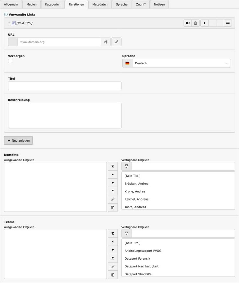The height and width of the screenshot is (283, 239).
Task: Move Kontakte selection to bottom
Action: (113, 191)
